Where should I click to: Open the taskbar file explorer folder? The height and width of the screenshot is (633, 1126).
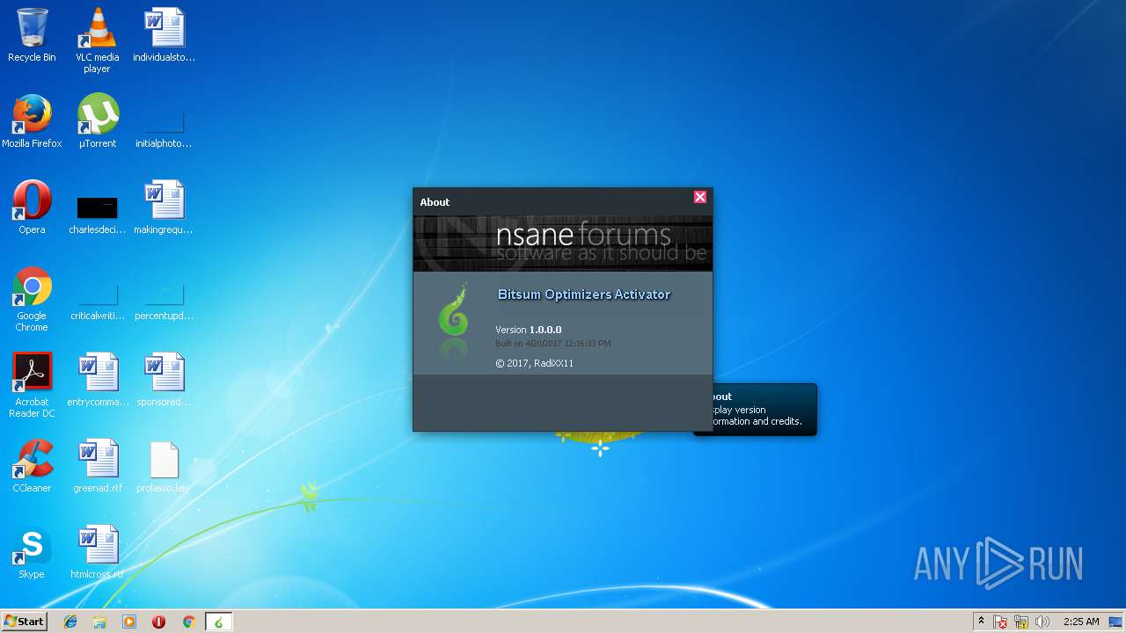[99, 622]
